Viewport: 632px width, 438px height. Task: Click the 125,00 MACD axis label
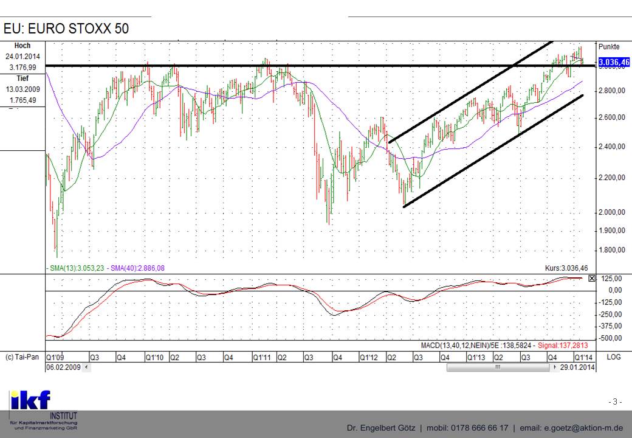611,279
